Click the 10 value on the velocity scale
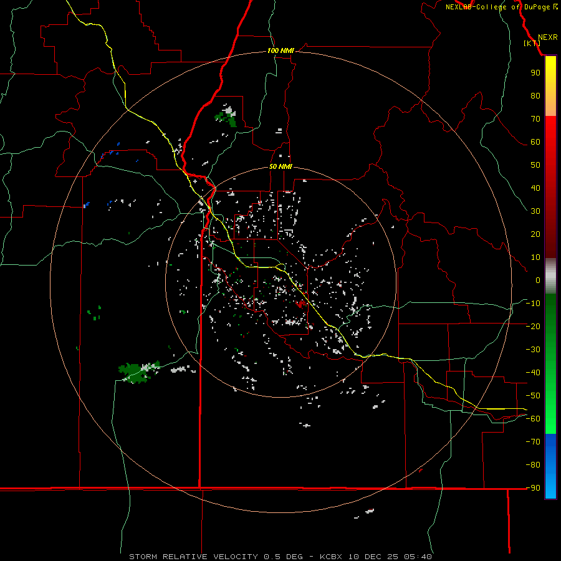This screenshot has width=561, height=561. click(x=535, y=257)
